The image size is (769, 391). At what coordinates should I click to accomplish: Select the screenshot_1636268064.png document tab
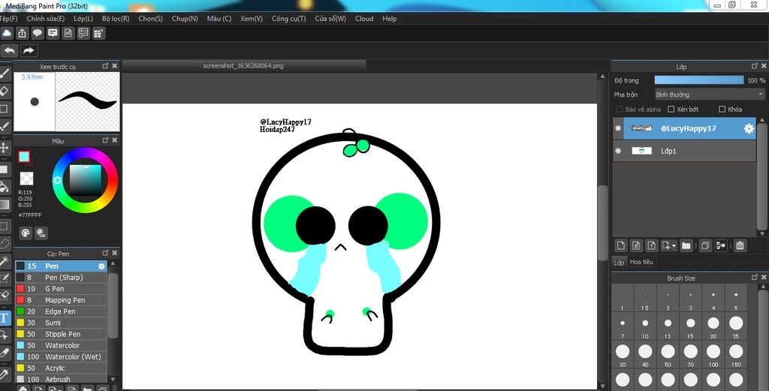point(244,65)
